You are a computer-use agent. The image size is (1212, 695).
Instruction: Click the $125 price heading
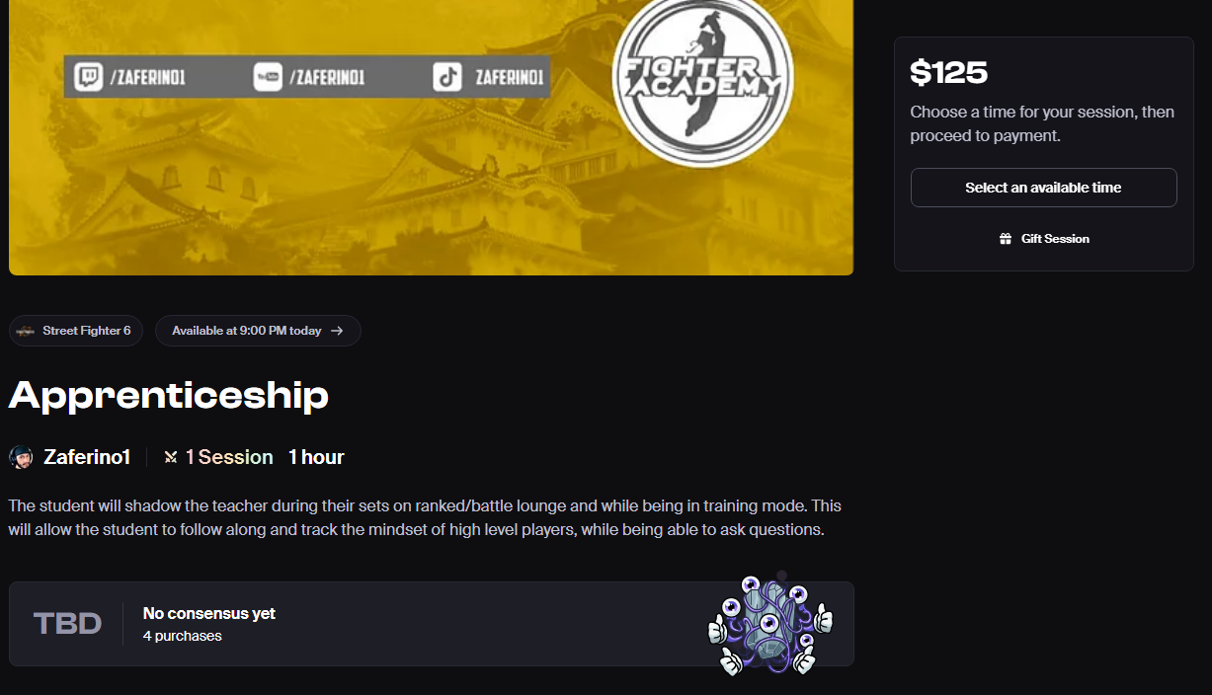tap(948, 72)
